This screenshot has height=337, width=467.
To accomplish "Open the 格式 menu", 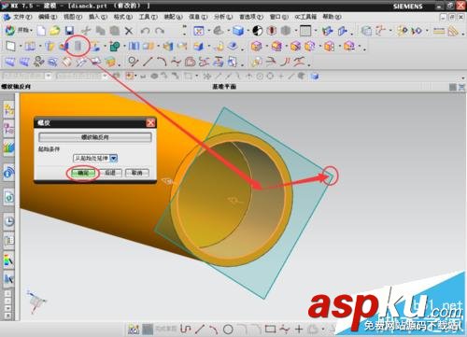I will [123, 17].
